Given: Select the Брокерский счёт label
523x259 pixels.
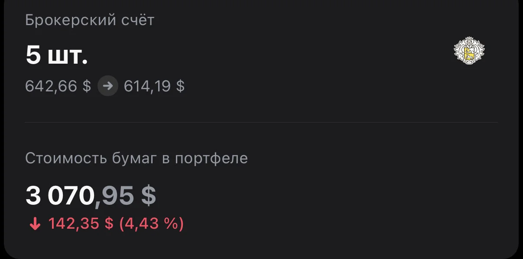Looking at the screenshot, I should pyautogui.click(x=90, y=20).
